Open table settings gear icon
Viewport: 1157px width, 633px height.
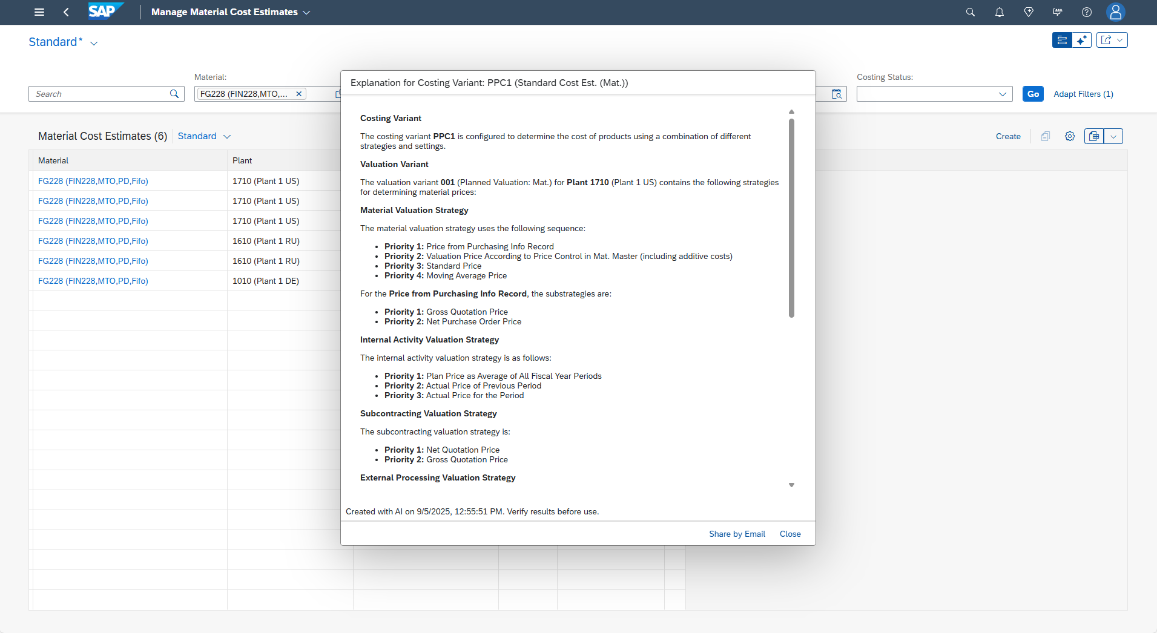[1070, 136]
